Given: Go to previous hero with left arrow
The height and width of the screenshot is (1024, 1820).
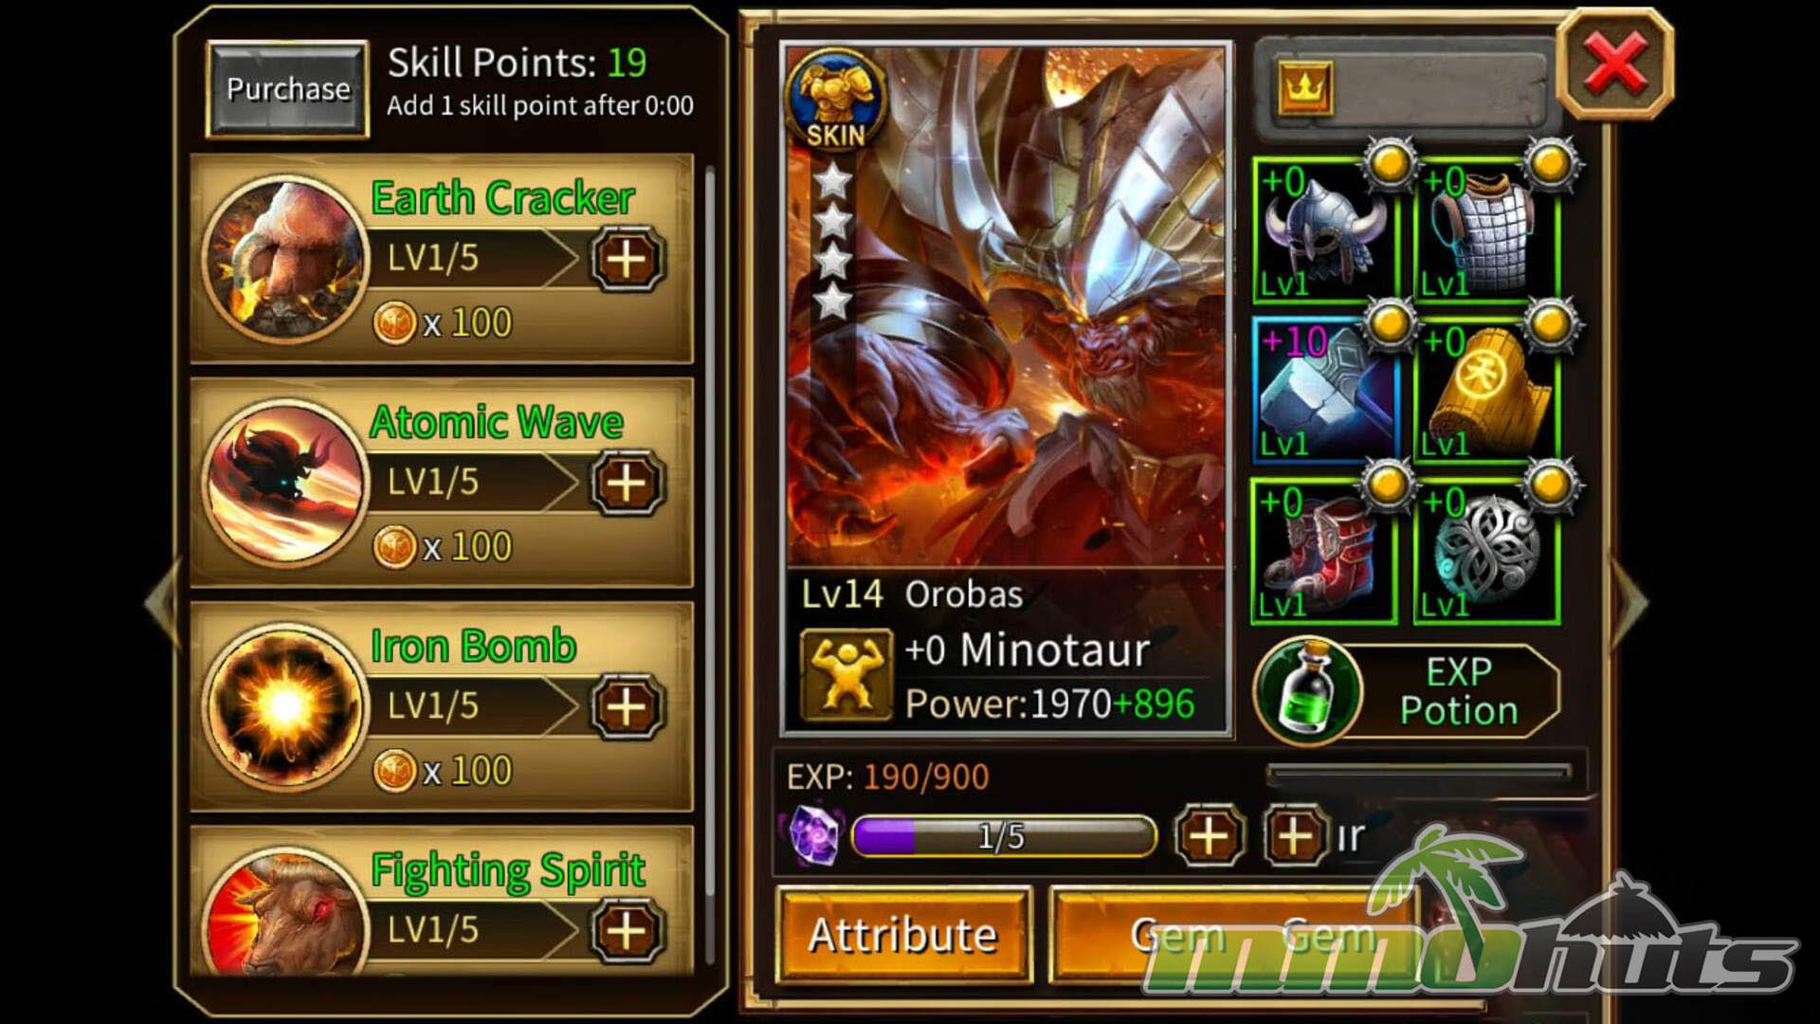Looking at the screenshot, I should coord(163,601).
